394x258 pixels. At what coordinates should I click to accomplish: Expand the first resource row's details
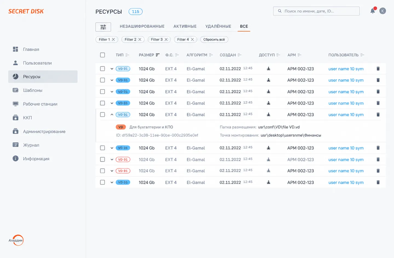click(x=112, y=69)
